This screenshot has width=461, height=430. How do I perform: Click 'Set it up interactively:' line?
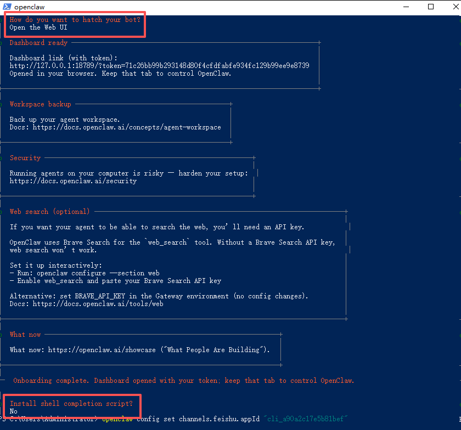point(56,265)
